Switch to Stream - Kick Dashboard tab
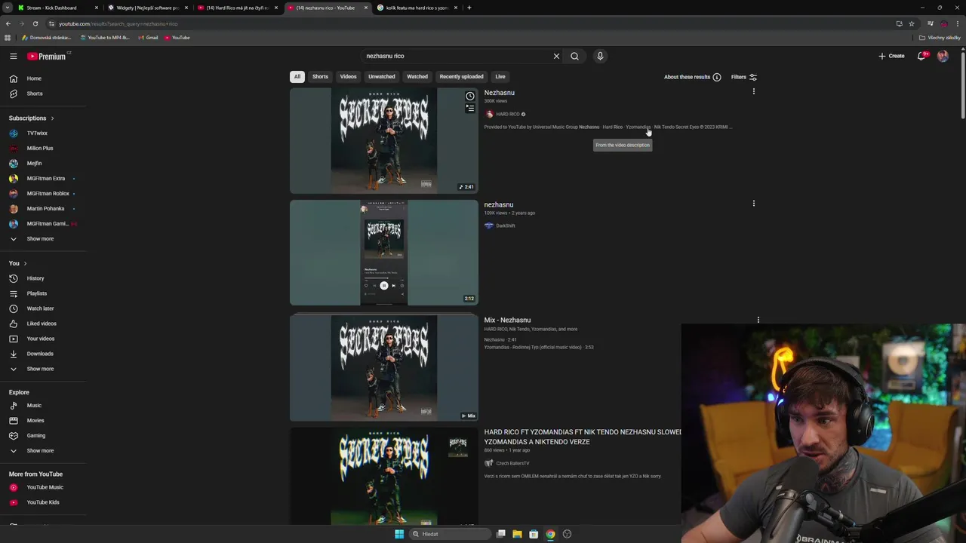This screenshot has height=543, width=966. coord(58,8)
